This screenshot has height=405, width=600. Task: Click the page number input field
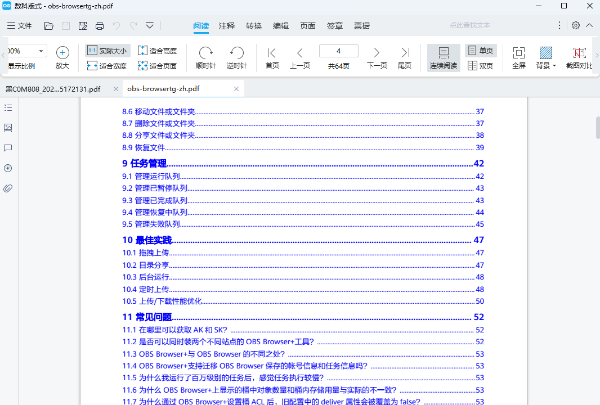click(338, 51)
